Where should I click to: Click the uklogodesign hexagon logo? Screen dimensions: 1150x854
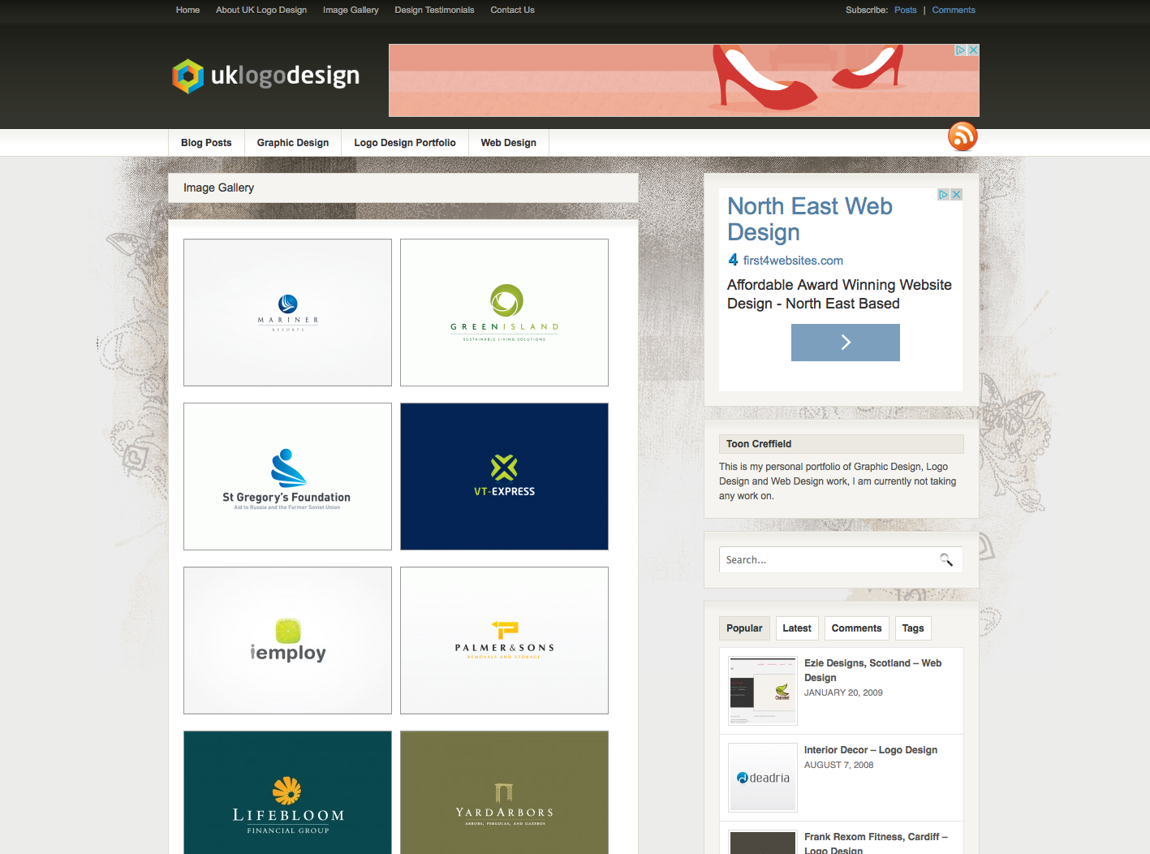pyautogui.click(x=187, y=76)
